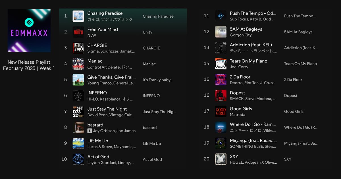Viewport: 341px width, 179px height.
Task: Click the explicit E badge on bastard
Action: (90, 131)
